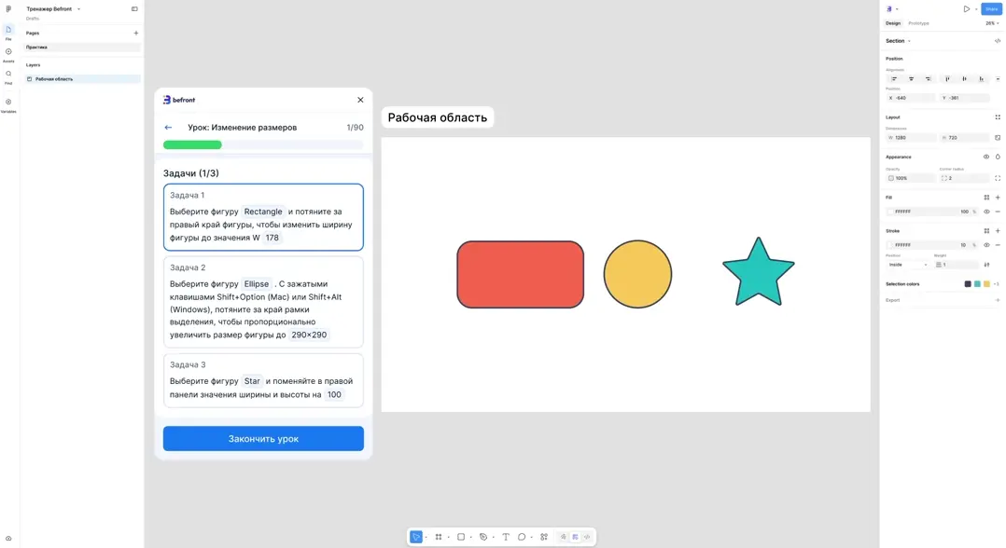Close the befront lesson panel
The height and width of the screenshot is (548, 1006).
pos(360,100)
